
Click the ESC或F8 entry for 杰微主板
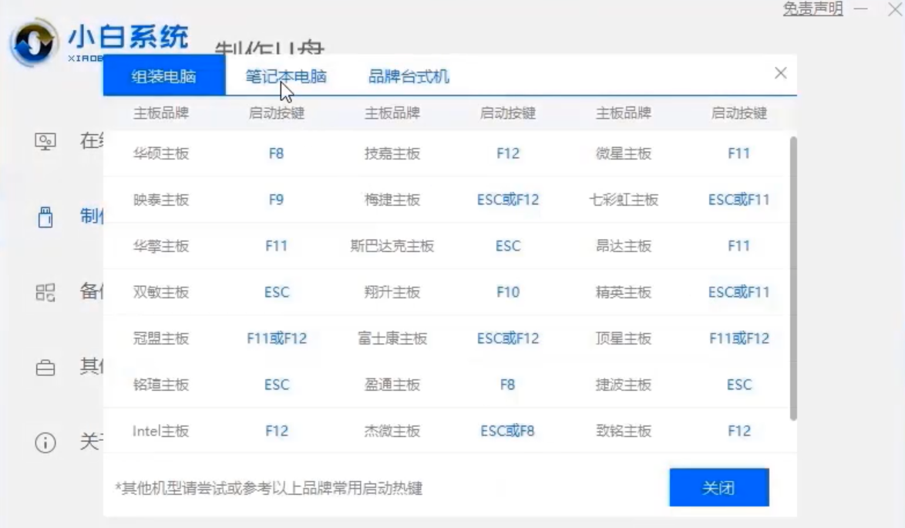[x=507, y=431]
